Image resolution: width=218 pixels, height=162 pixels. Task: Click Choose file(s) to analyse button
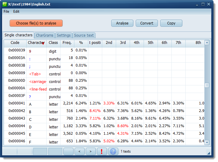point(36,23)
